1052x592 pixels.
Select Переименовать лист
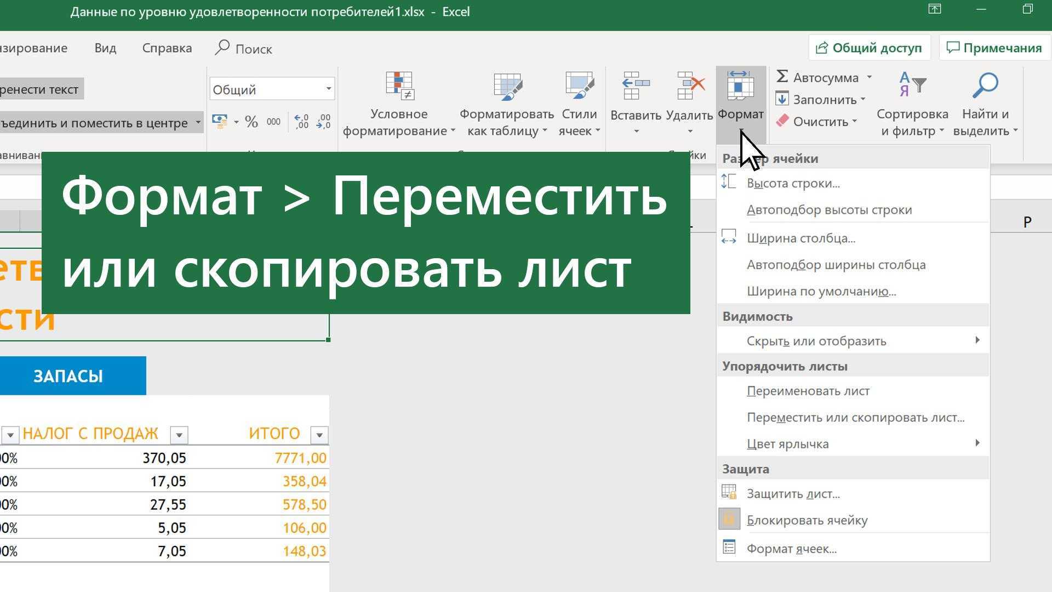[x=853, y=391]
